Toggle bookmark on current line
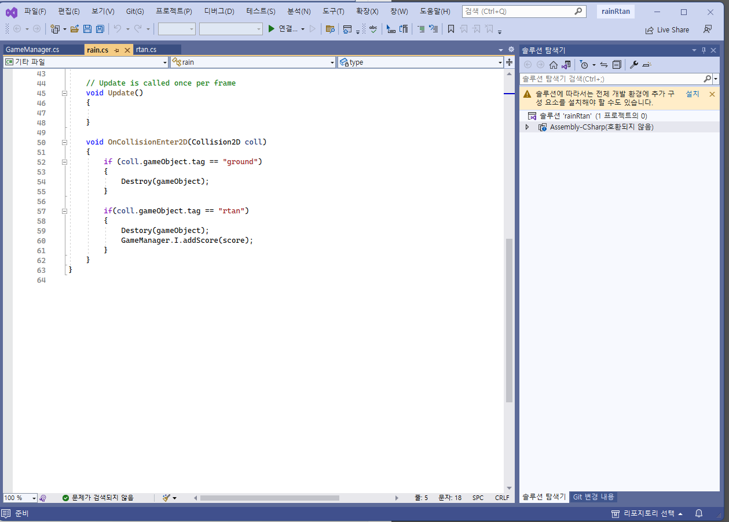The height and width of the screenshot is (522, 729). pyautogui.click(x=451, y=29)
